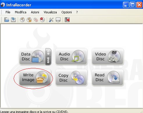
Task: Open the Visualizza menu
Action: pos(50,12)
